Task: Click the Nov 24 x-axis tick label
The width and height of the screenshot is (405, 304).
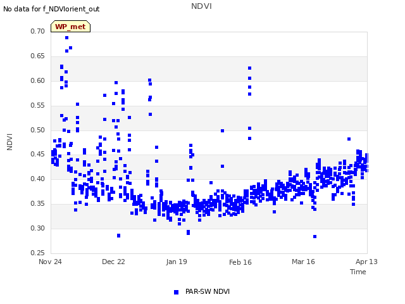Action: [50, 262]
